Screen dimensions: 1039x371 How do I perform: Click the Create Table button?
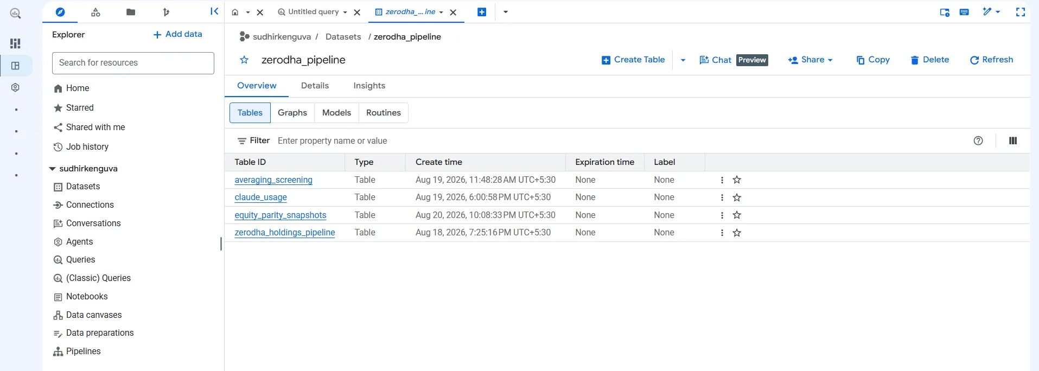coord(633,60)
